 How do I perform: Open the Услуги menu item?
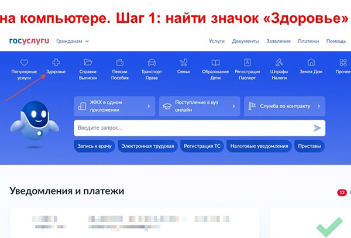coord(216,41)
